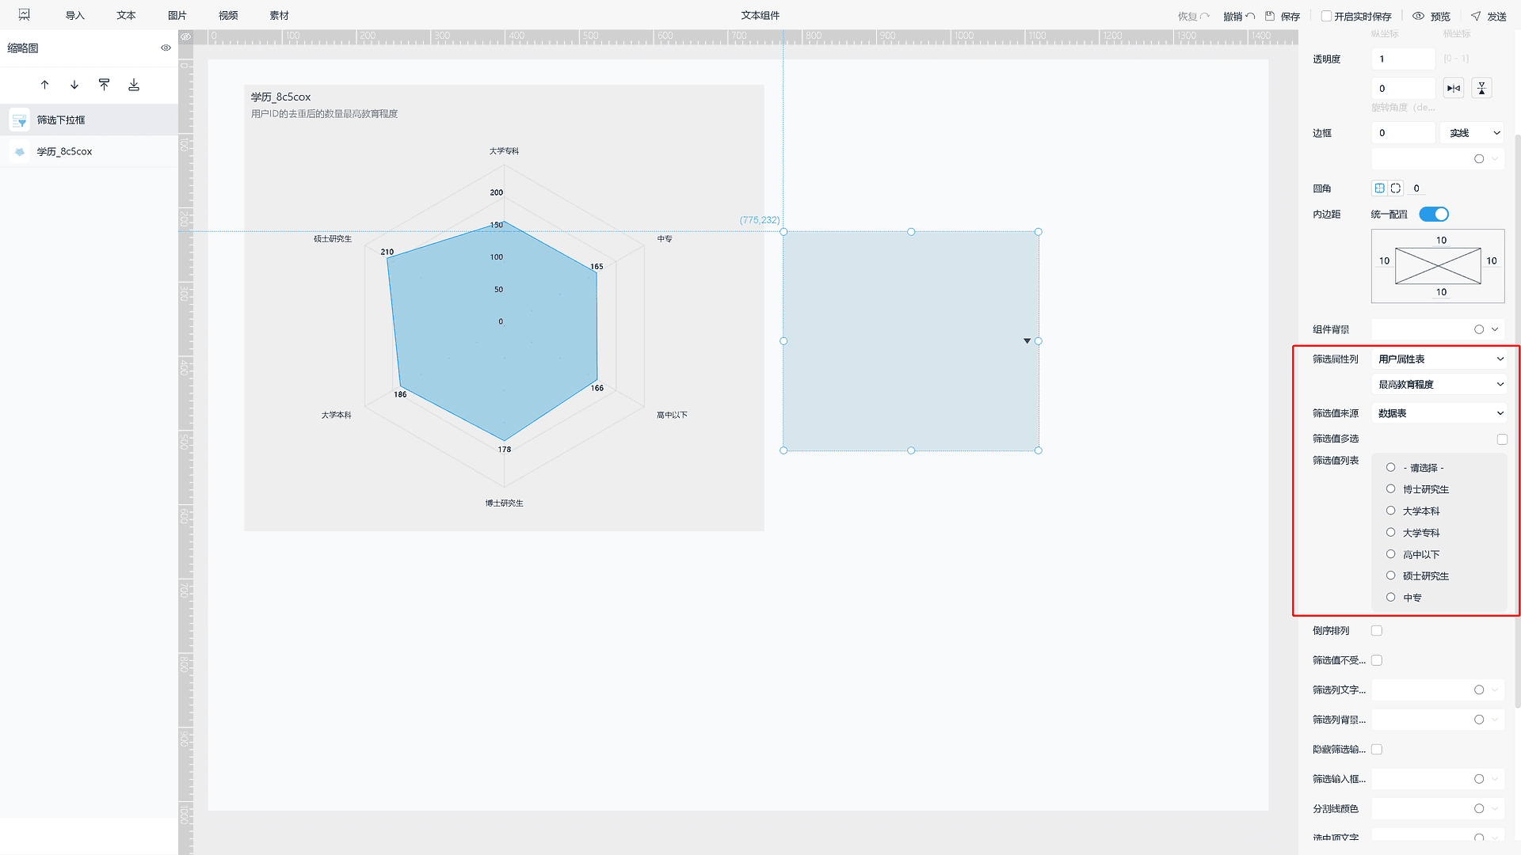
Task: Click the send paper-plane icon
Action: click(1476, 16)
